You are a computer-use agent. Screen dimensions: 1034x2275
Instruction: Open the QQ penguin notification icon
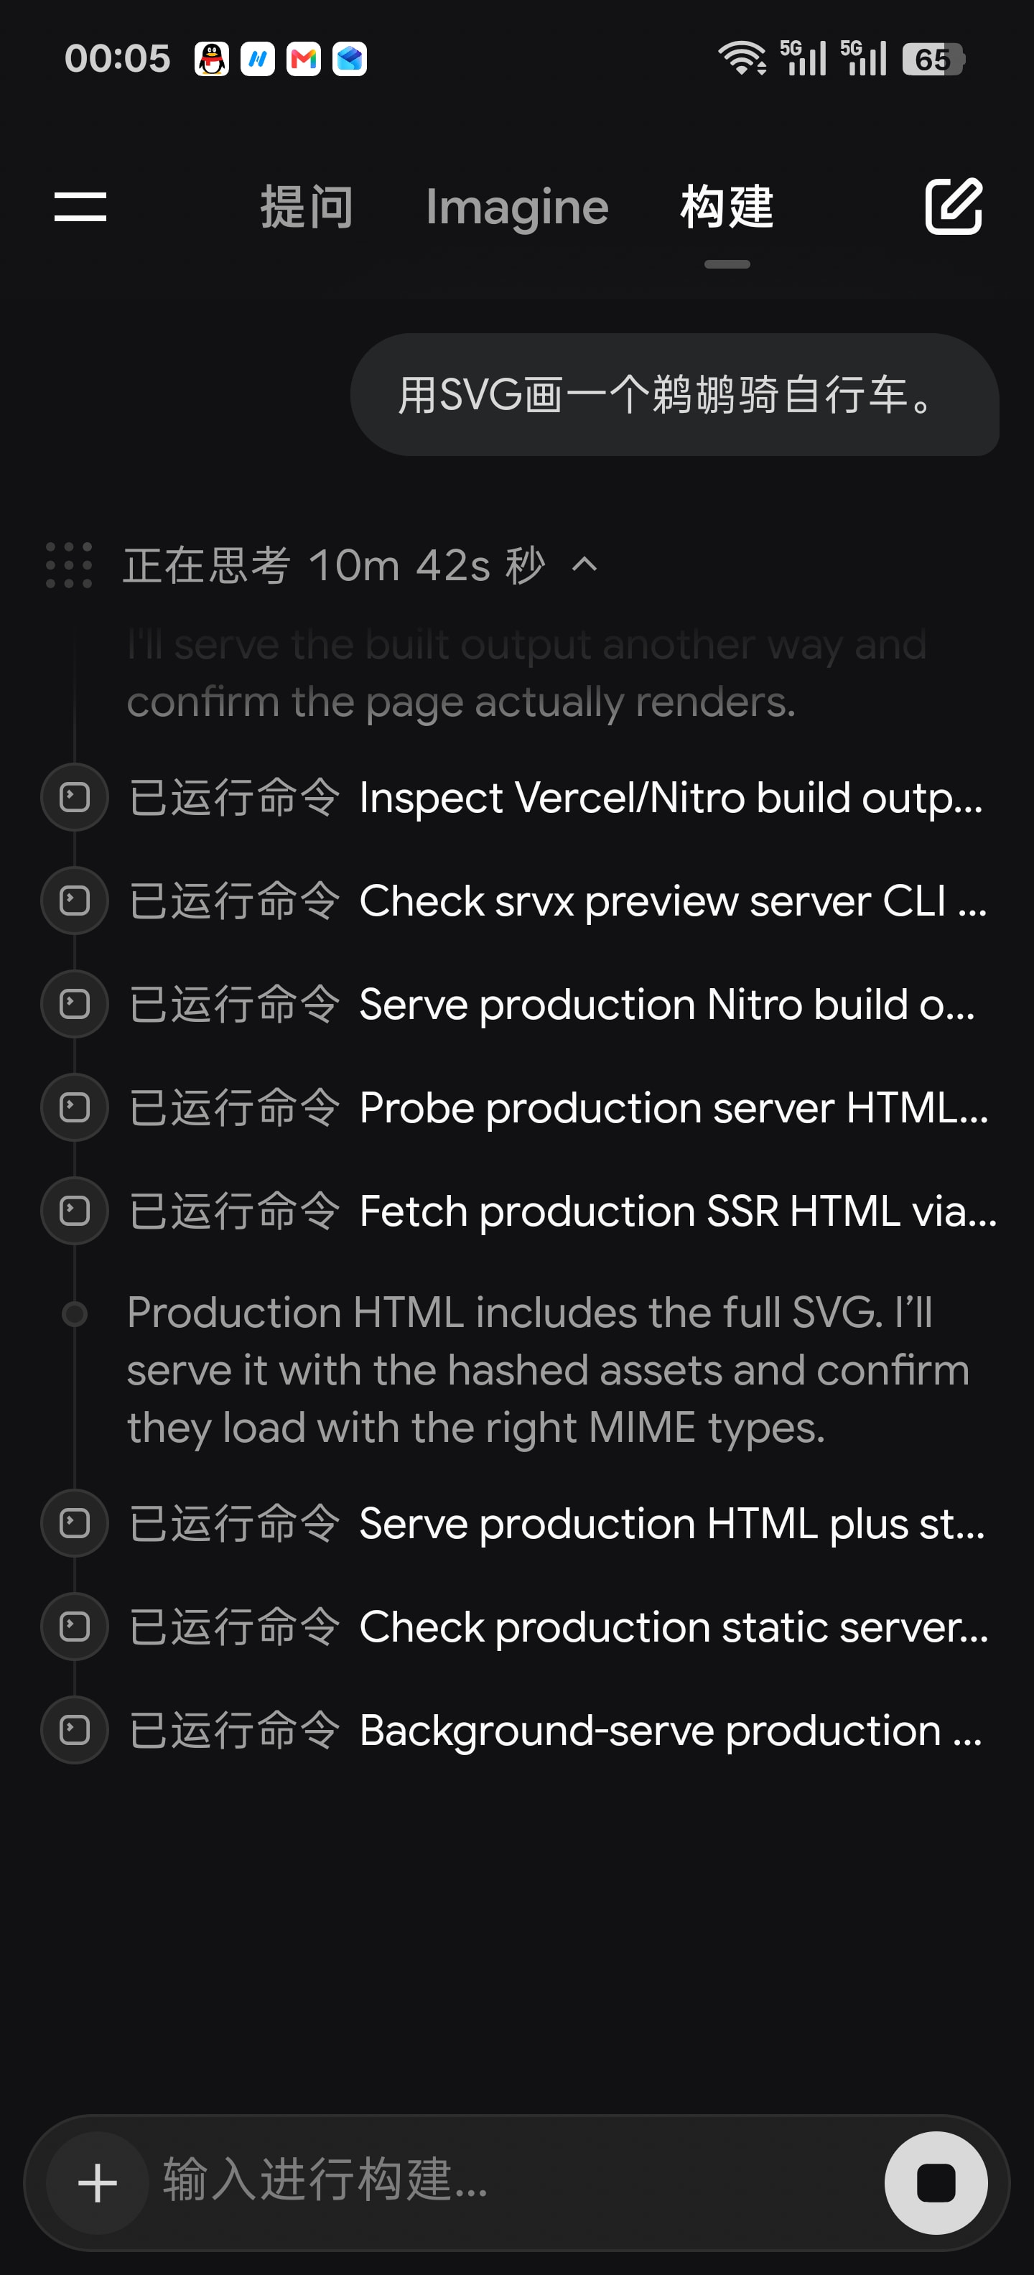[x=212, y=59]
